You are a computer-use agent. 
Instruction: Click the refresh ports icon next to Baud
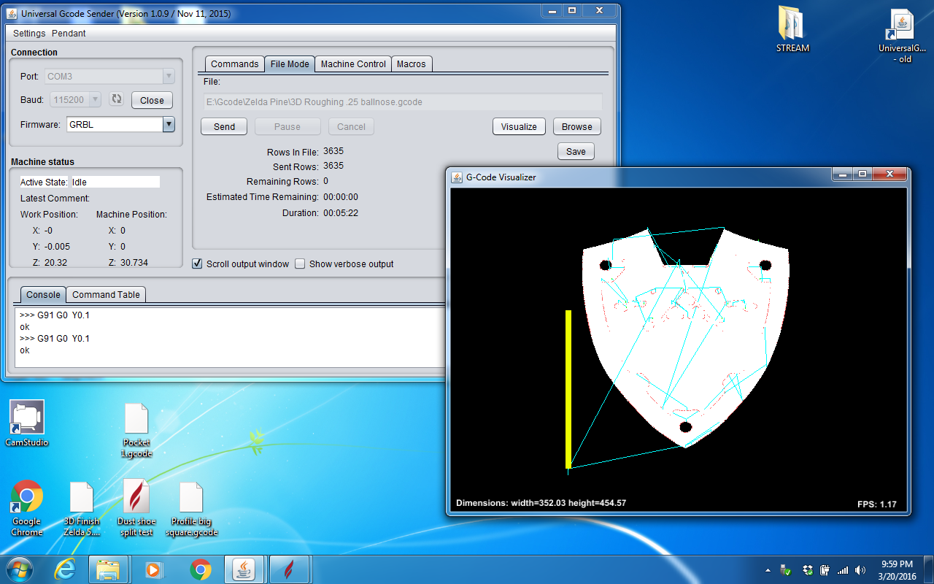click(x=116, y=99)
